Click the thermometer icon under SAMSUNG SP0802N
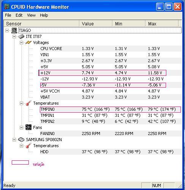185x190 pixels. click(28, 146)
